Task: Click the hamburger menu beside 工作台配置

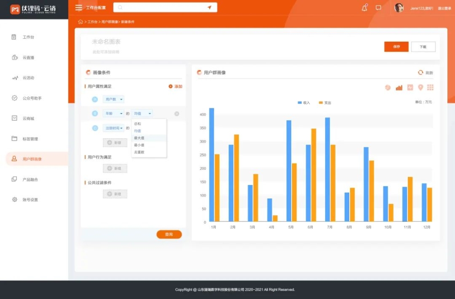Action: [x=79, y=8]
